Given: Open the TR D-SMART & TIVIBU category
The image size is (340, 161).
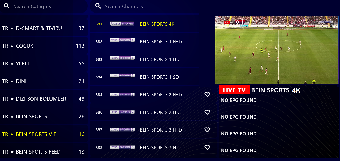Looking at the screenshot, I should click(44, 28).
